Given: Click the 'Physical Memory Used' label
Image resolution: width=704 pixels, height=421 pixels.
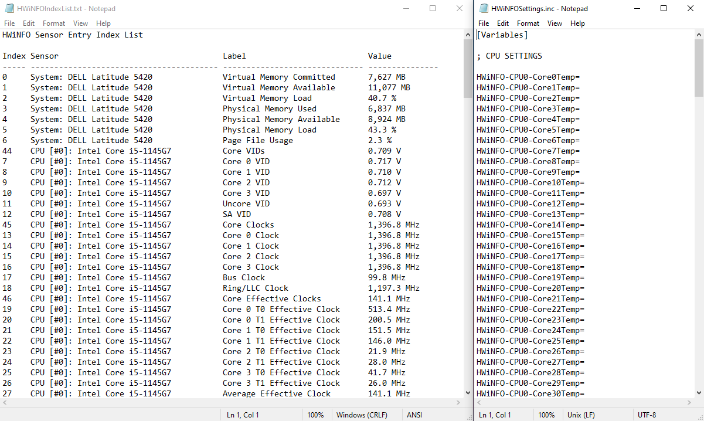Looking at the screenshot, I should pyautogui.click(x=270, y=108).
